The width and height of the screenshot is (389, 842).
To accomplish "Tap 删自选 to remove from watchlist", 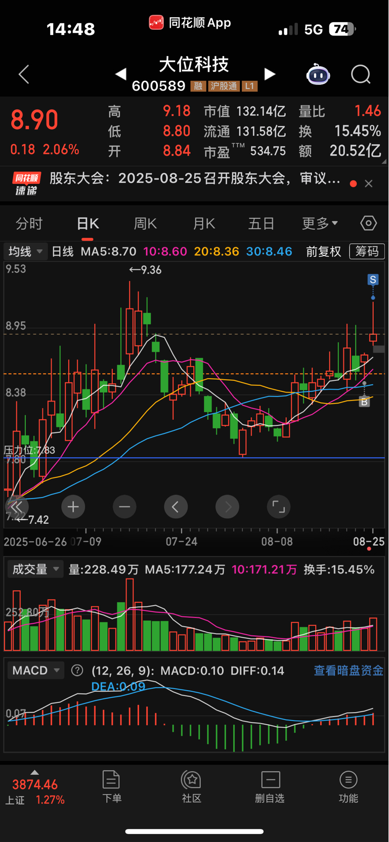I will pyautogui.click(x=270, y=787).
